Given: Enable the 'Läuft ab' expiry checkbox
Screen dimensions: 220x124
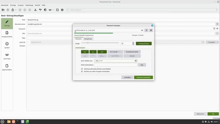Looking at the screenshot, I should click(27, 42).
